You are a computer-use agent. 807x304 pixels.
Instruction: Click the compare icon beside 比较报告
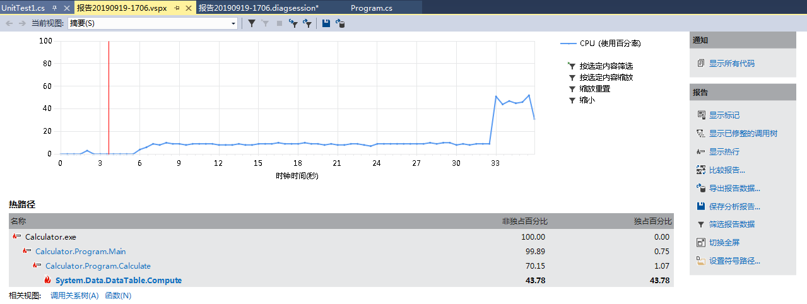[700, 170]
